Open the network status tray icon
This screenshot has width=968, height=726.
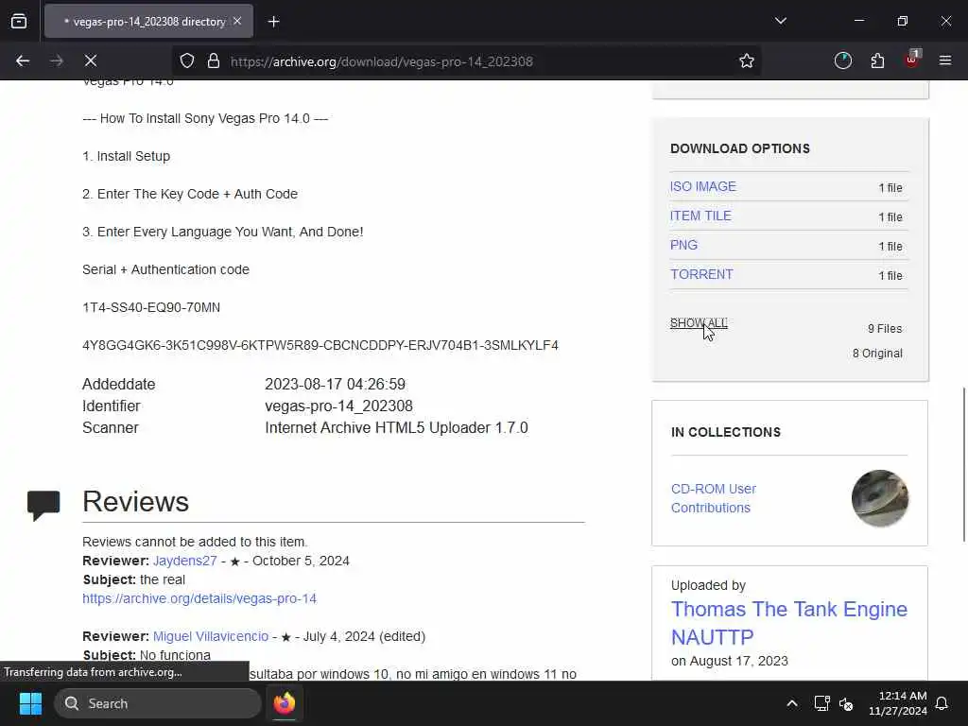[821, 703]
